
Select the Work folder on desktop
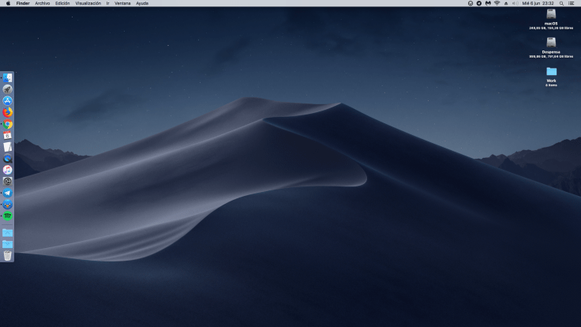(x=551, y=71)
